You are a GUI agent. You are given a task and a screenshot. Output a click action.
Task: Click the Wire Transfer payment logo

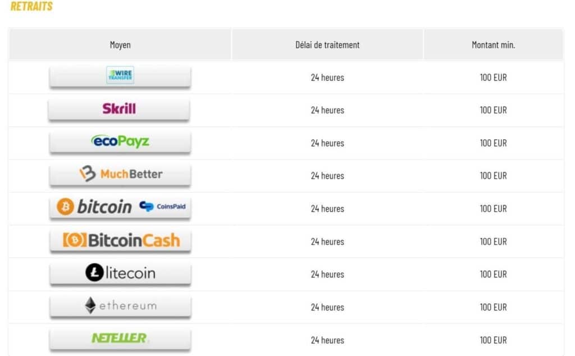click(x=120, y=76)
